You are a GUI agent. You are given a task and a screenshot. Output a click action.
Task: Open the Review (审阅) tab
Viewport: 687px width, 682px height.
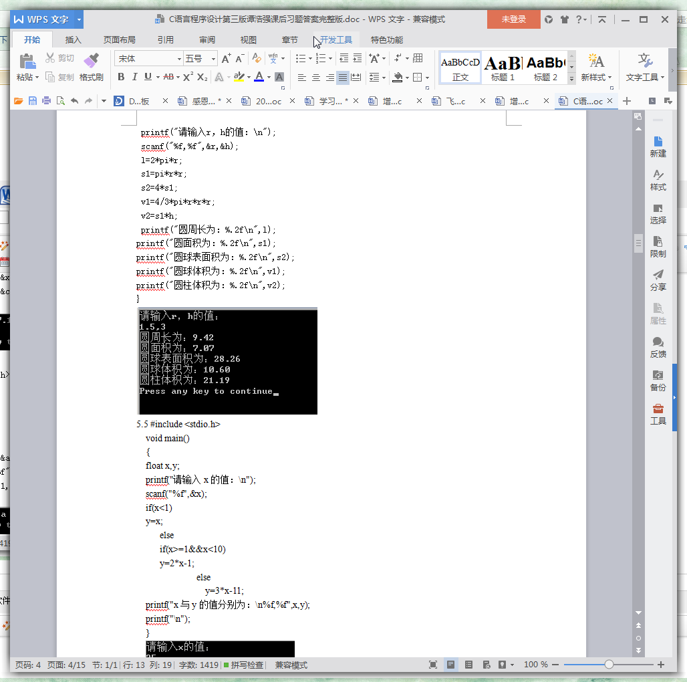pyautogui.click(x=207, y=40)
